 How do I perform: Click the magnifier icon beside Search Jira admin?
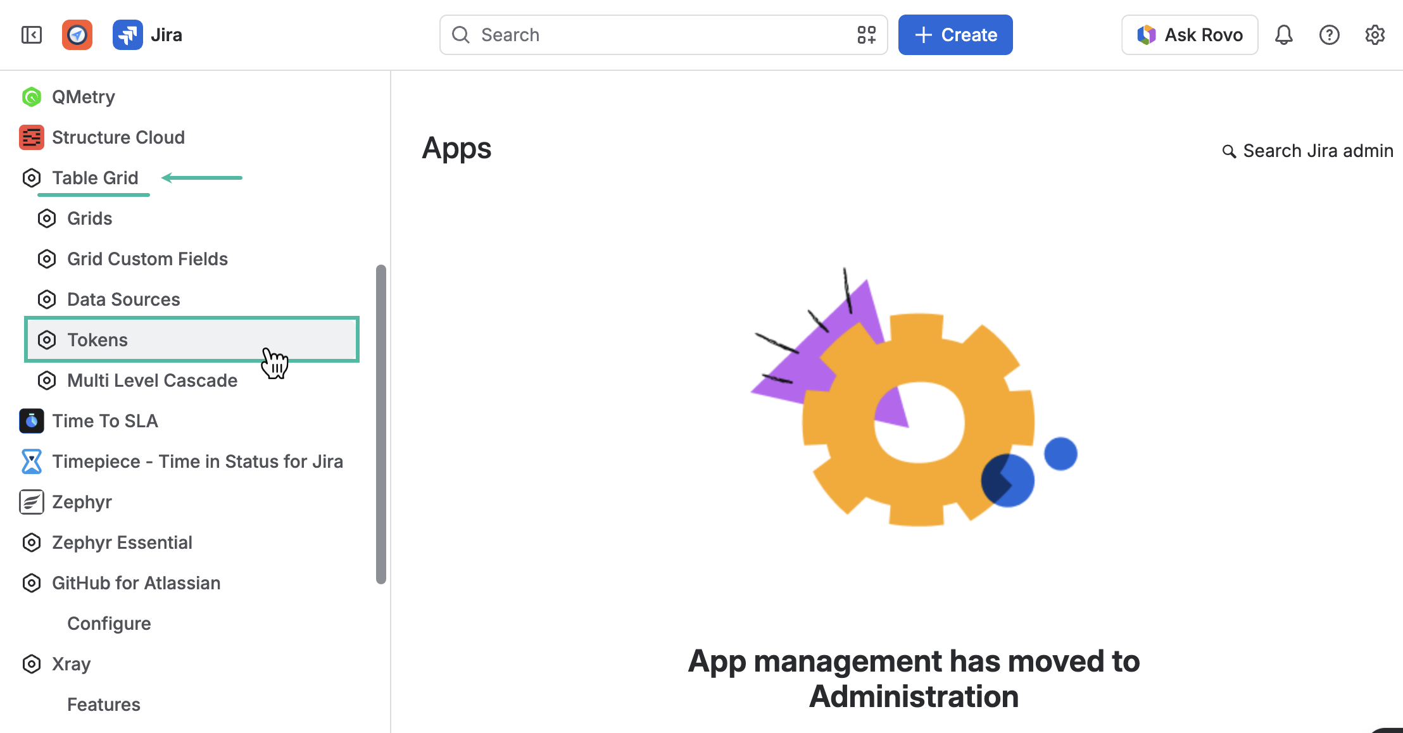click(x=1229, y=151)
